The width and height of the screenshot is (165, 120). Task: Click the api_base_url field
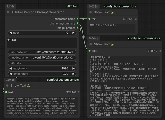point(42,52)
